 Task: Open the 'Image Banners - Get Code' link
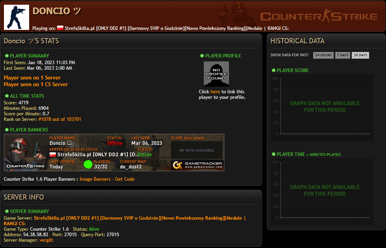coord(107,179)
